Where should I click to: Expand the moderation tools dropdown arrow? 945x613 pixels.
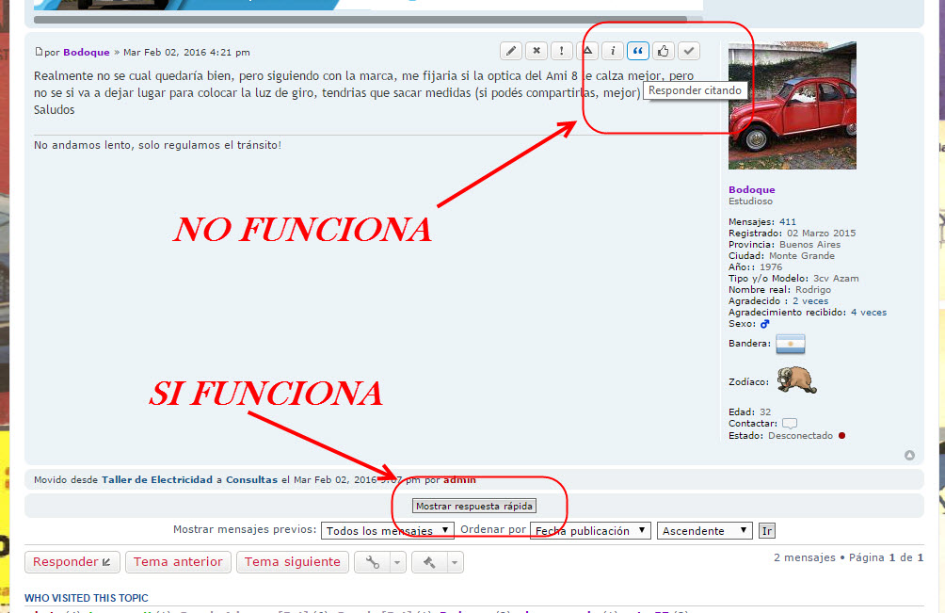(x=455, y=562)
